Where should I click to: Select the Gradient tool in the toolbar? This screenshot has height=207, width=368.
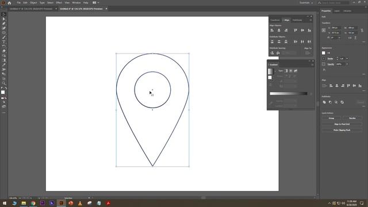tap(4, 60)
